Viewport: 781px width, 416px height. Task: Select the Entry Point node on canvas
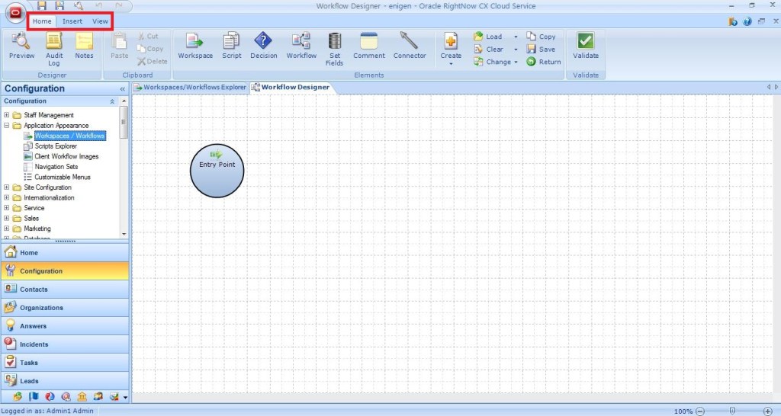pyautogui.click(x=217, y=170)
